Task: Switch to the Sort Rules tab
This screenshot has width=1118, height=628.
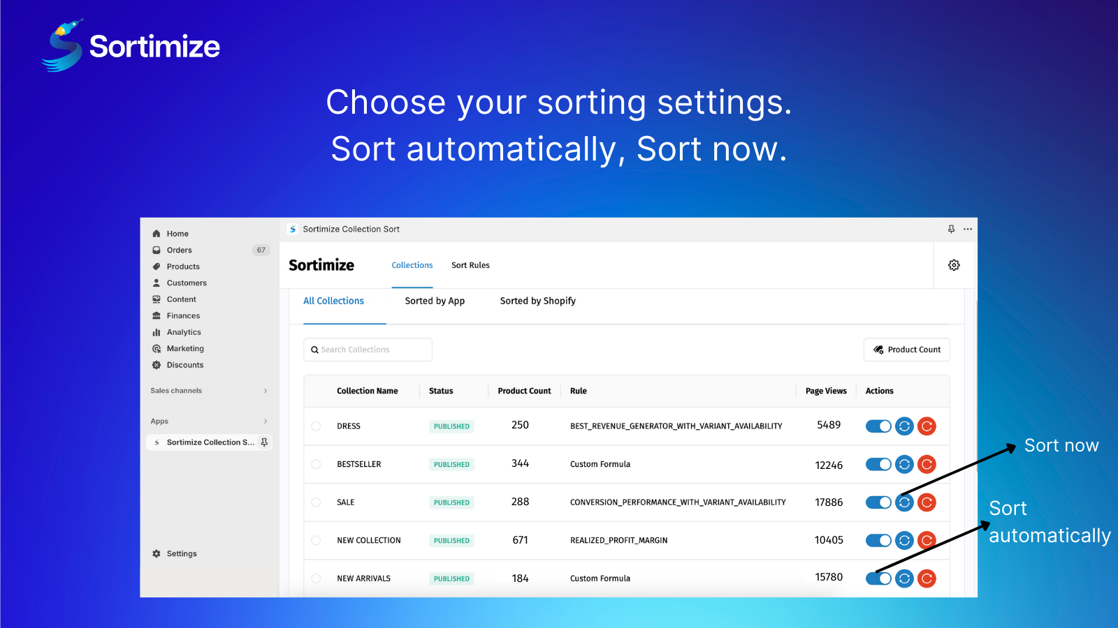Action: tap(470, 265)
